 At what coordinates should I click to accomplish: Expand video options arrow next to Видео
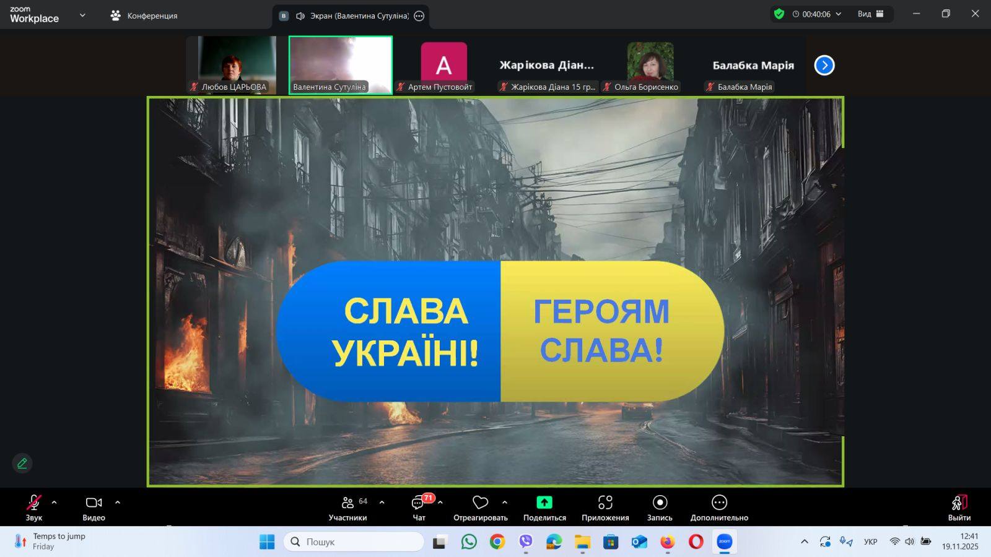(x=118, y=503)
